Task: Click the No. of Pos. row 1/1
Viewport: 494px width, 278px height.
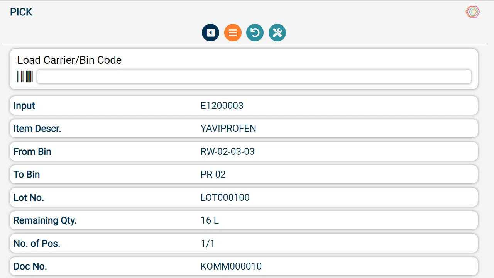Action: pos(244,243)
